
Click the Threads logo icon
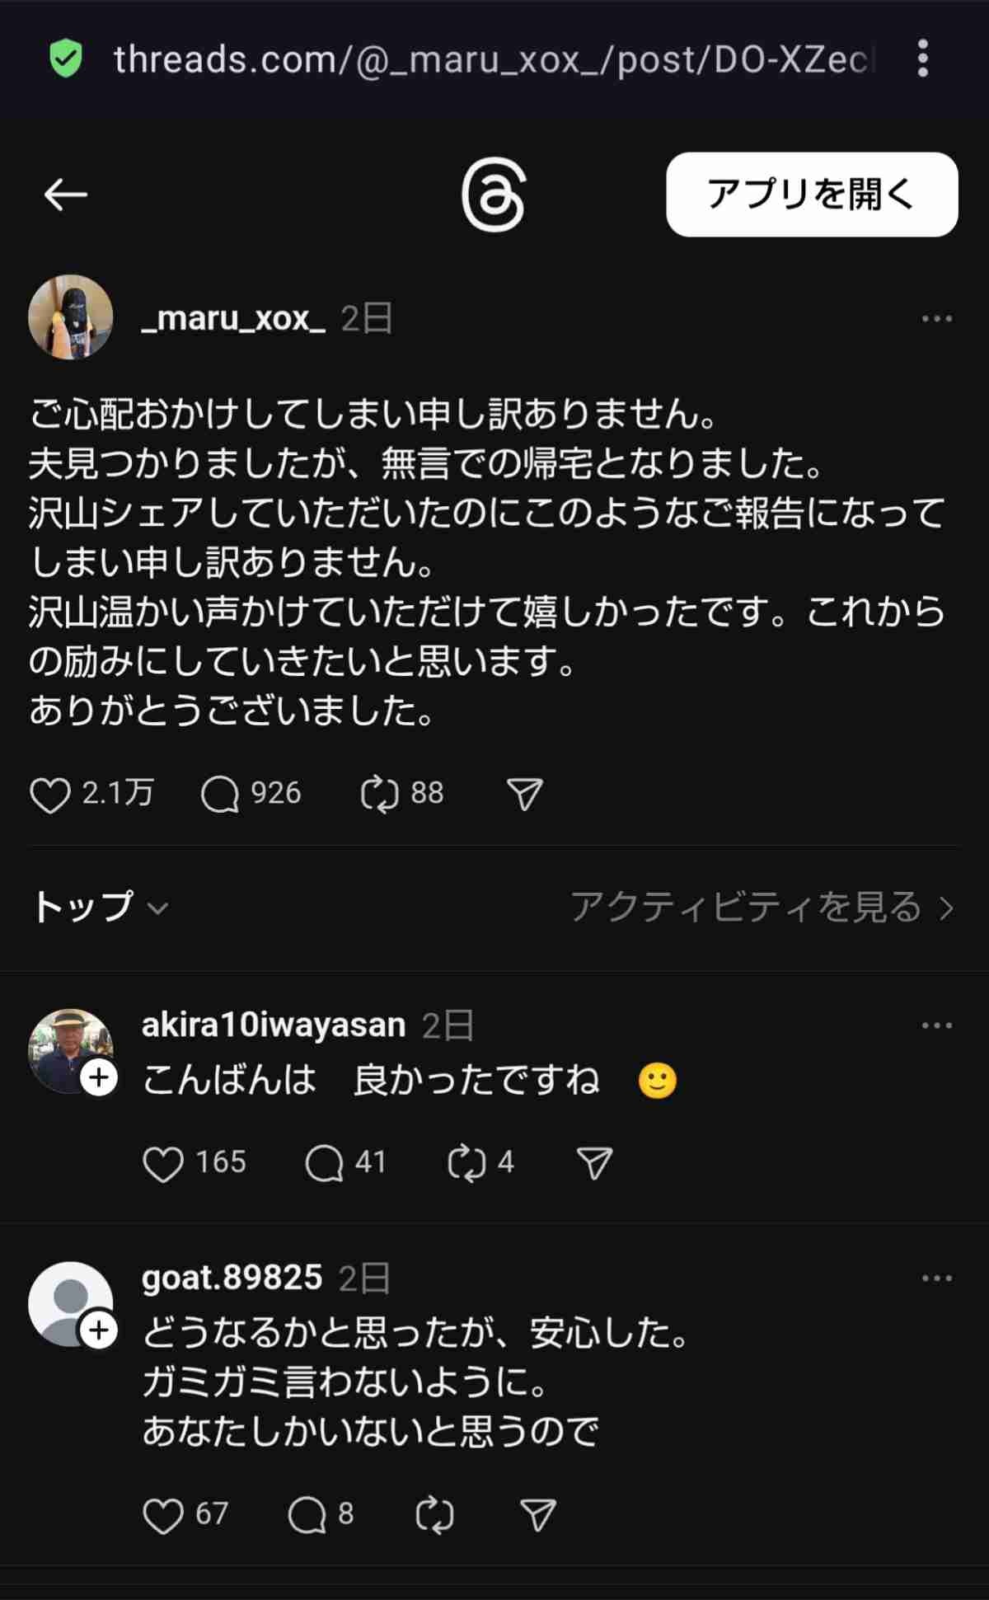494,195
